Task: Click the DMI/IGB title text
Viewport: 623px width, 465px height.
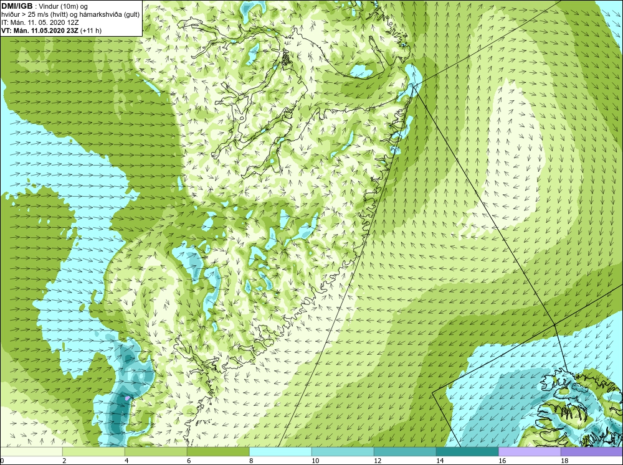Action: tap(17, 6)
